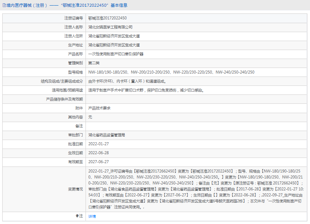Screen dimensions: 310x224
Task: Click the 管理类别 label
Action: [x=75, y=63]
